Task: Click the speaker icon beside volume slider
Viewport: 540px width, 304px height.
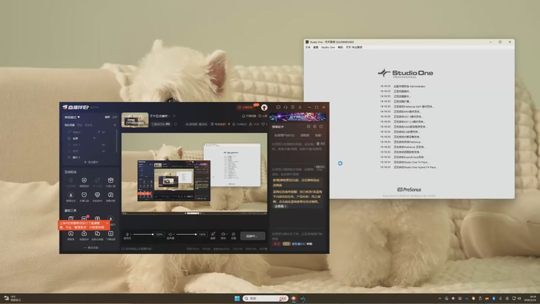Action: click(170, 234)
